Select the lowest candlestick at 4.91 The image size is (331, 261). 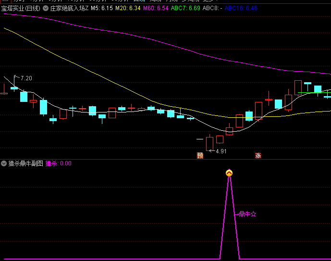click(209, 143)
